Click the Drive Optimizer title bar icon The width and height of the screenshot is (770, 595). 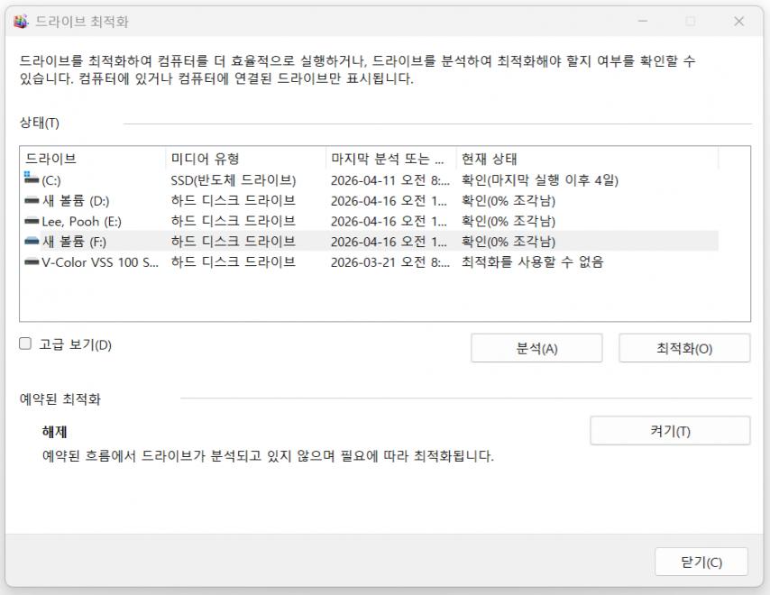click(x=21, y=21)
